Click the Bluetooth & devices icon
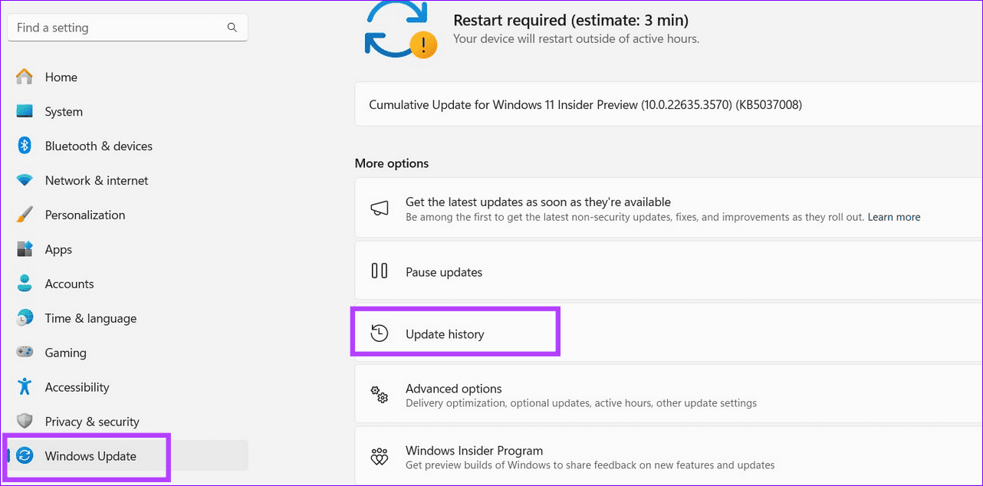The height and width of the screenshot is (486, 983). click(x=24, y=146)
